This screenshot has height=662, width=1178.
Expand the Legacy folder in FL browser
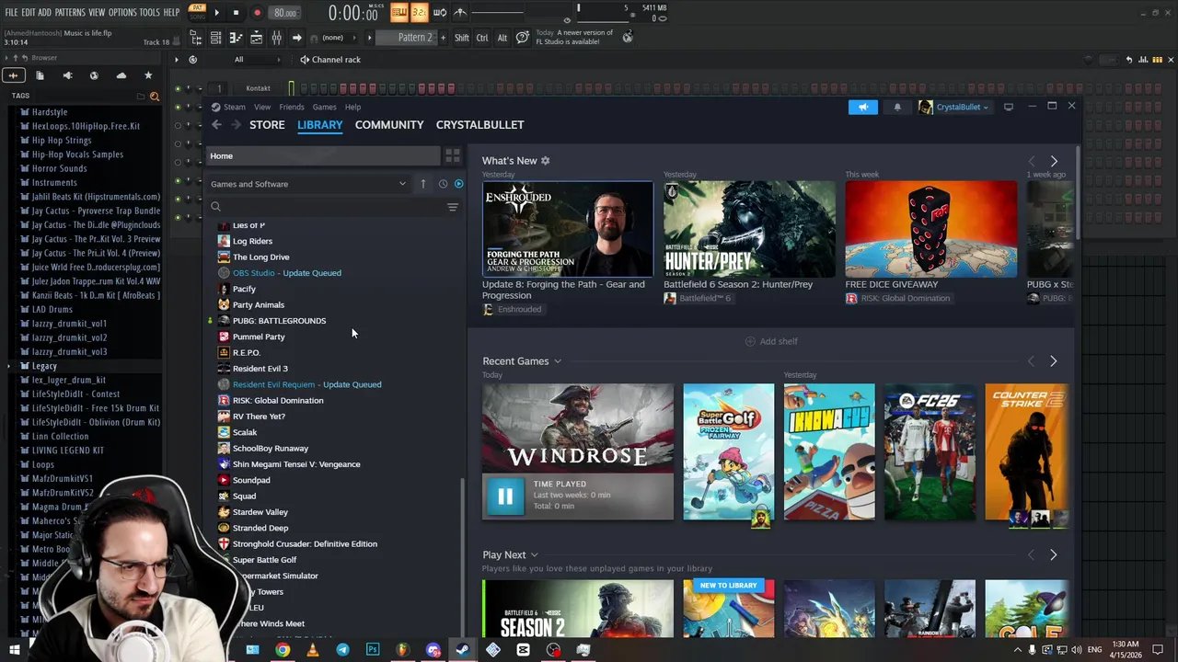coord(44,366)
